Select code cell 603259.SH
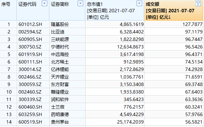 (x=33, y=115)
